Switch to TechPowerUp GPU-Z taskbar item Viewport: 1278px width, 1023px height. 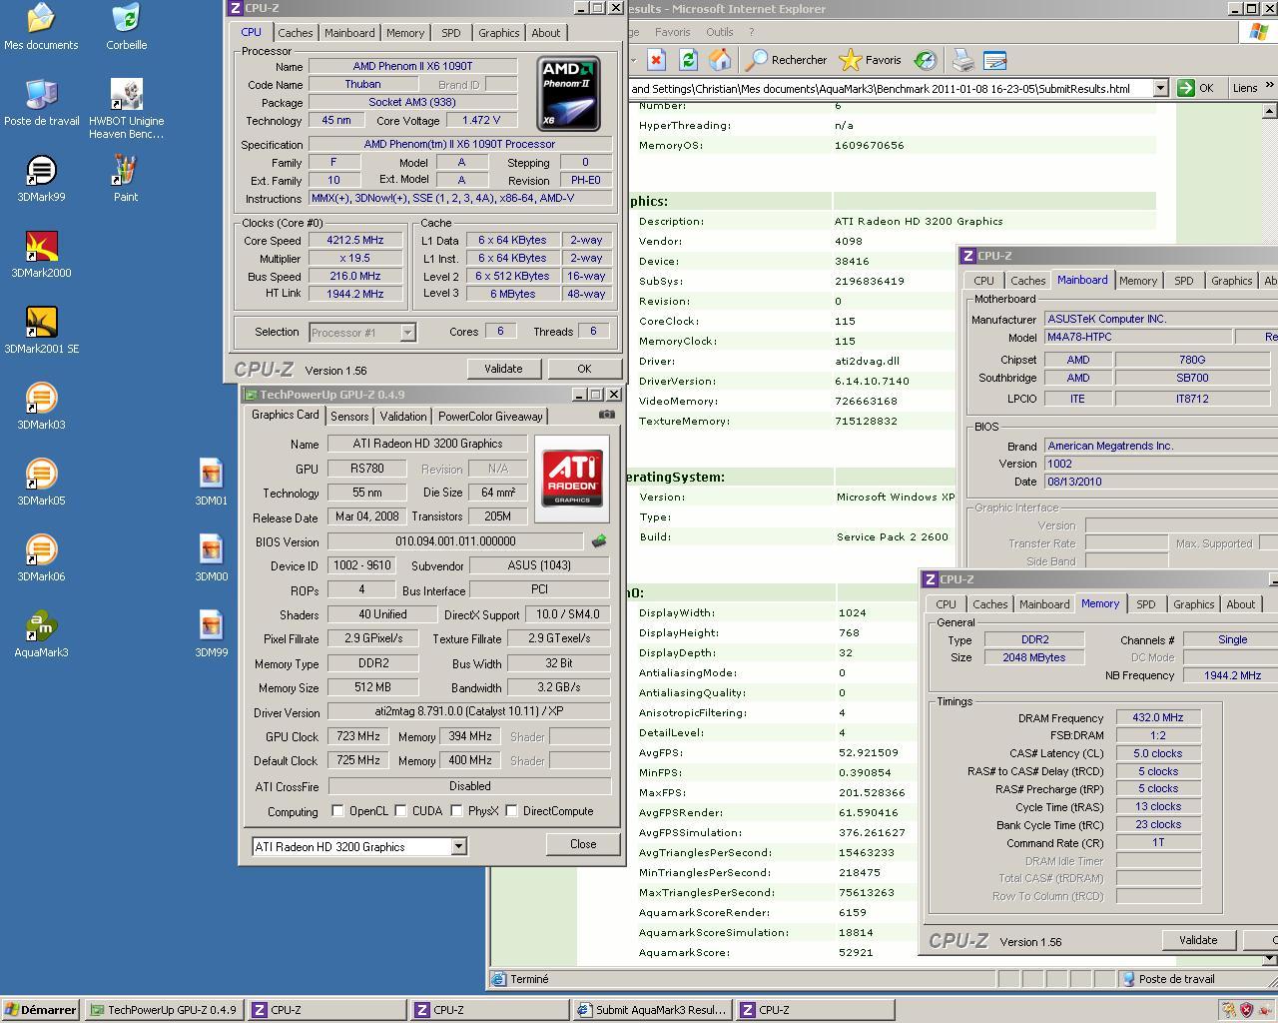[x=164, y=1010]
